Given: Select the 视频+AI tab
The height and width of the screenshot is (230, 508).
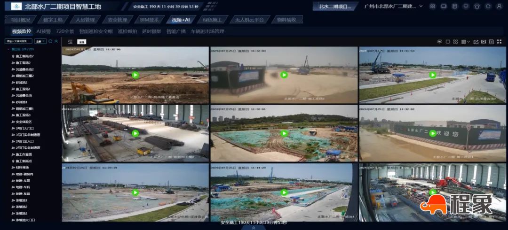Looking at the screenshot, I should click(181, 20).
